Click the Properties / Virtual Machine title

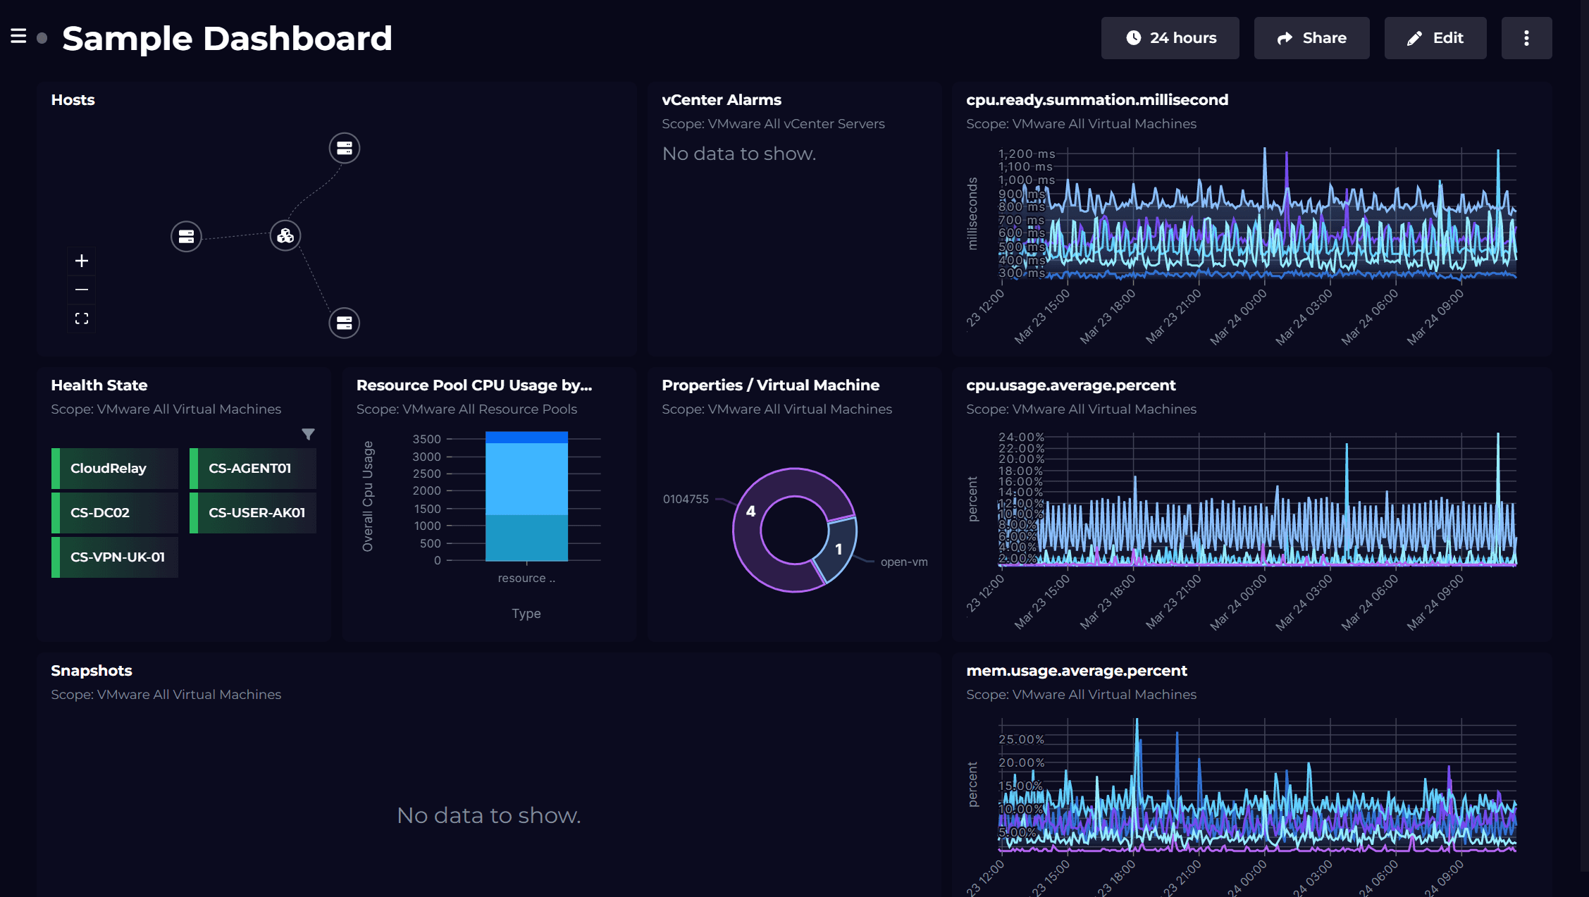pos(771,385)
